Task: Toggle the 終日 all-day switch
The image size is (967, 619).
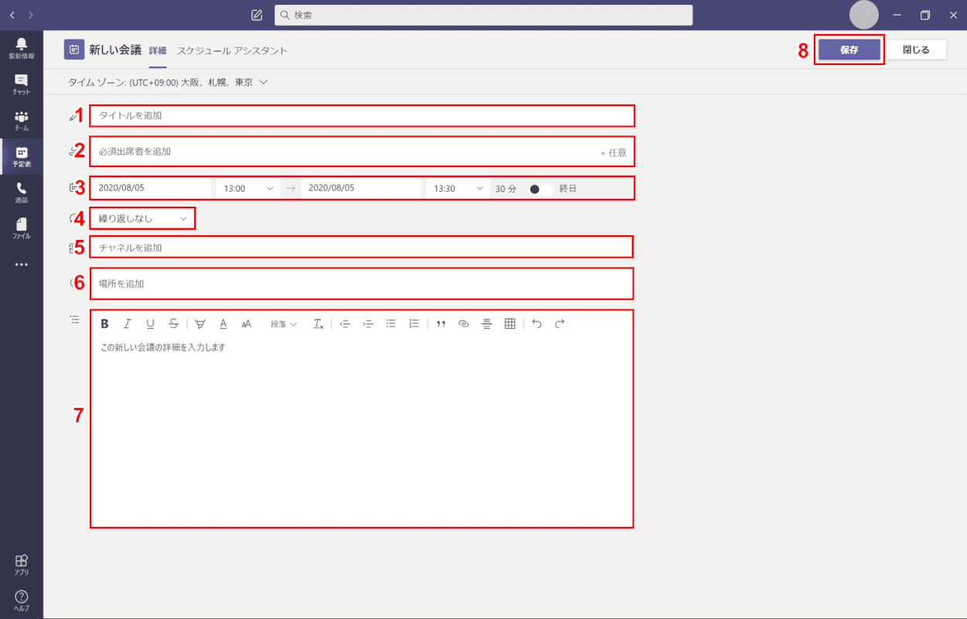Action: click(x=540, y=189)
